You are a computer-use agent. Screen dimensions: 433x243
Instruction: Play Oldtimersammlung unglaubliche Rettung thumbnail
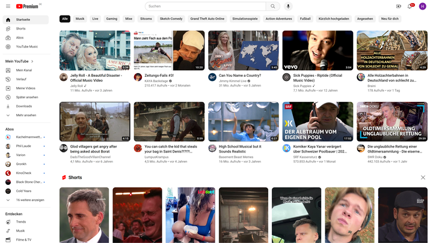tap(392, 121)
